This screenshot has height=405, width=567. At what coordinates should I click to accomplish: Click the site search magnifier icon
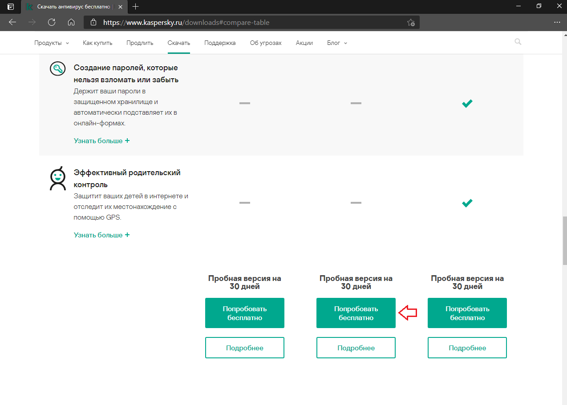pos(518,42)
